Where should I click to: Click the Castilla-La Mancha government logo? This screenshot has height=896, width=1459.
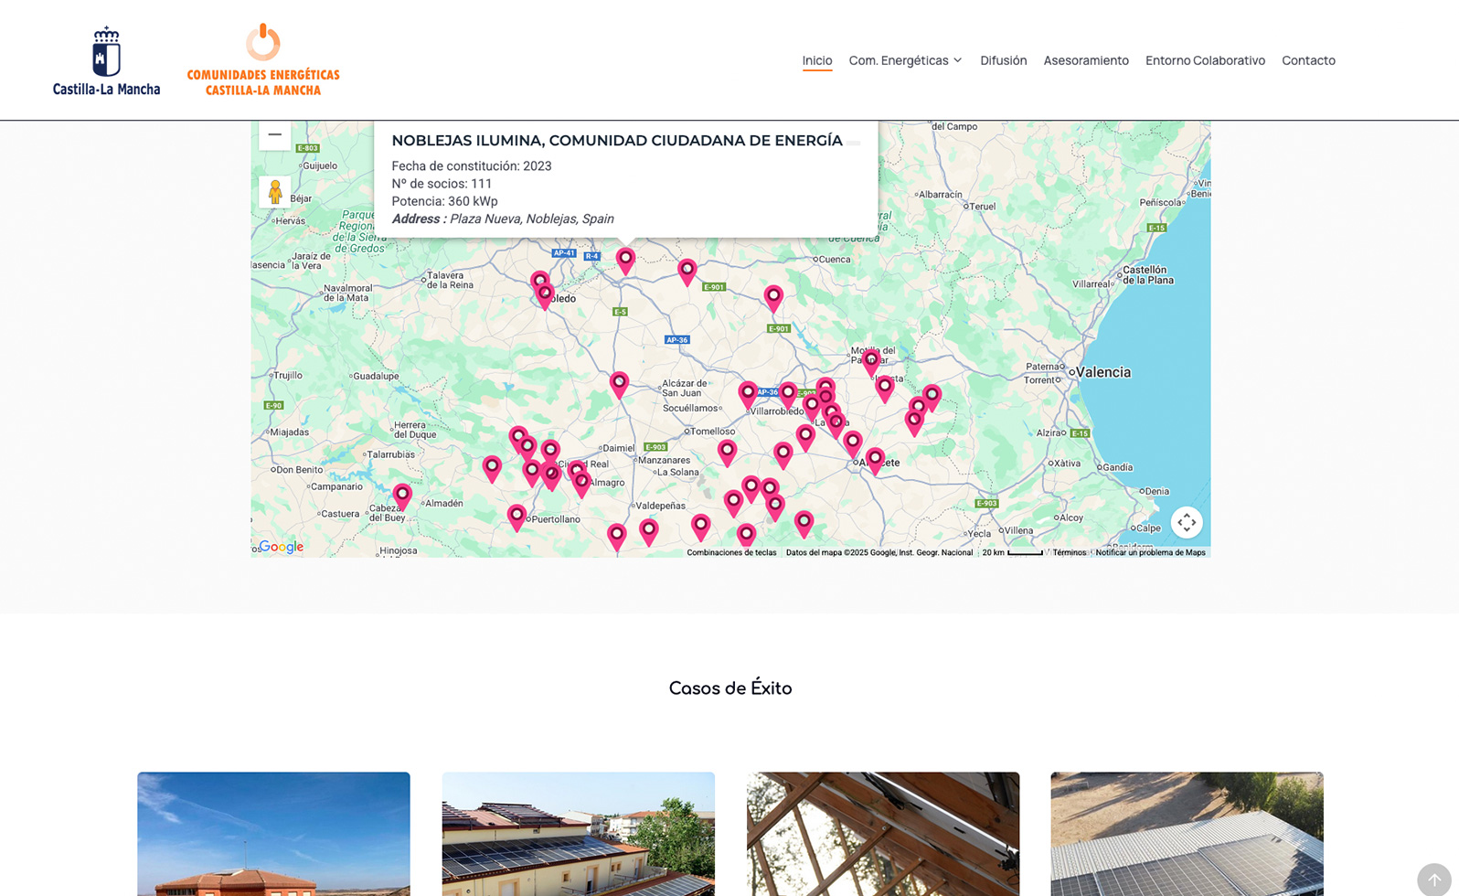(x=106, y=61)
